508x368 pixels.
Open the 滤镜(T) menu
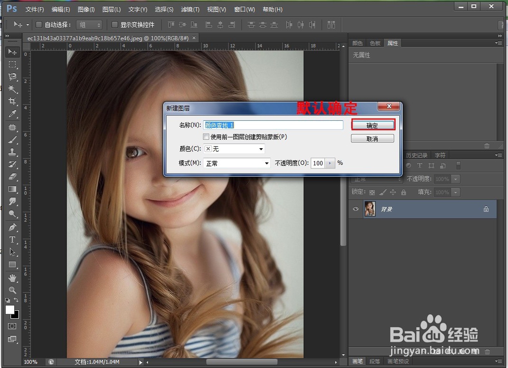(190, 9)
